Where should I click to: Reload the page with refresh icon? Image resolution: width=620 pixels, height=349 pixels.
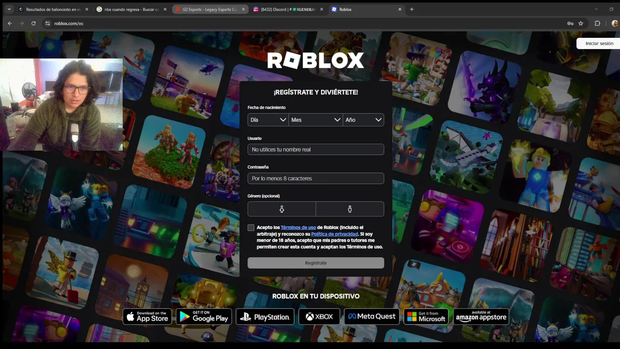click(33, 23)
